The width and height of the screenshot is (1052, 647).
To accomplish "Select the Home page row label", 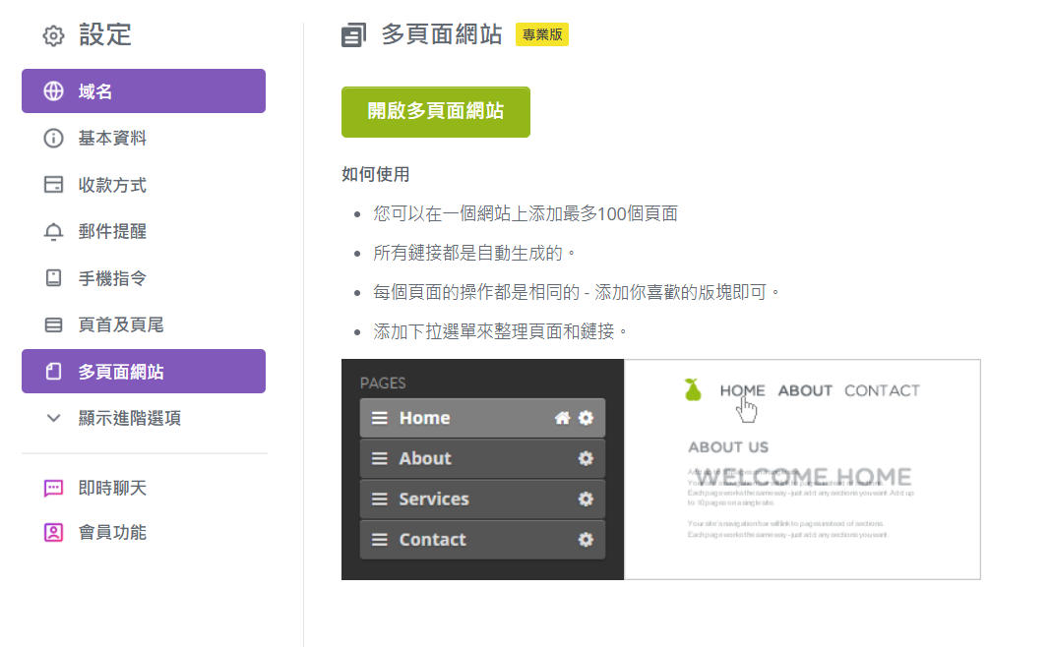I will 425,418.
